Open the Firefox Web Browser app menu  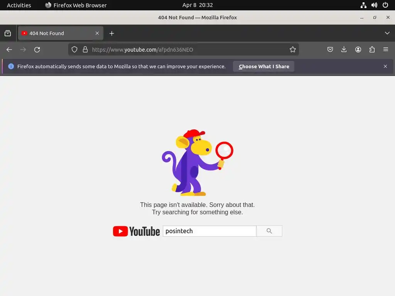pyautogui.click(x=76, y=5)
